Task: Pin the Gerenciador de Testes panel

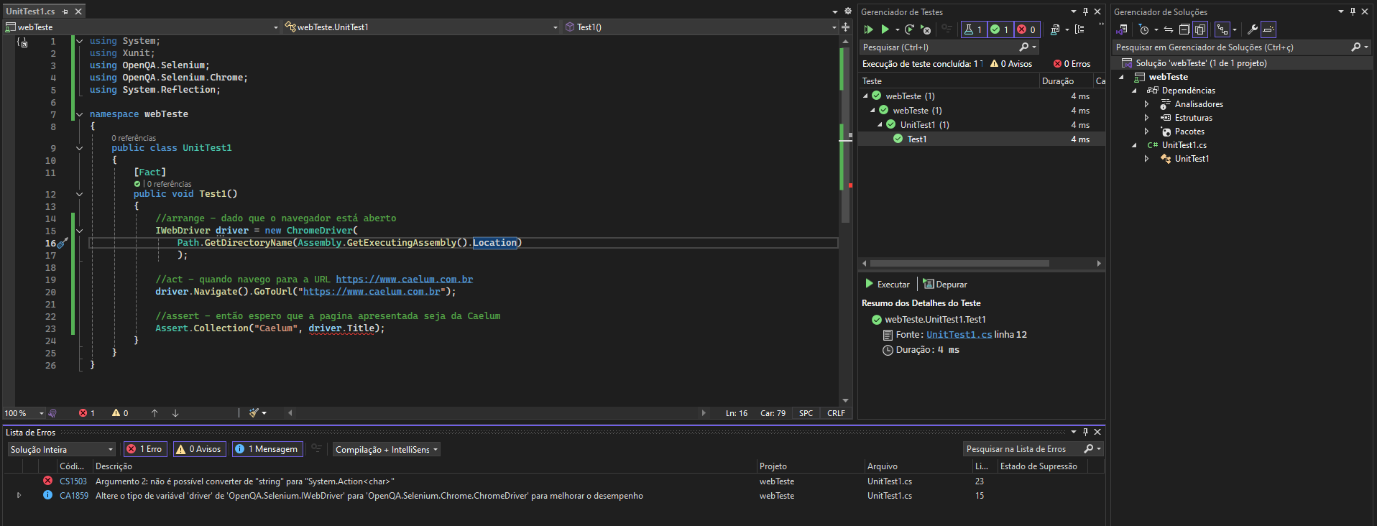Action: tap(1085, 11)
